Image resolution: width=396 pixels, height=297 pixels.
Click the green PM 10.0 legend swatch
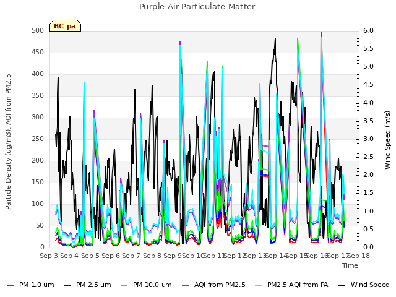(124, 286)
